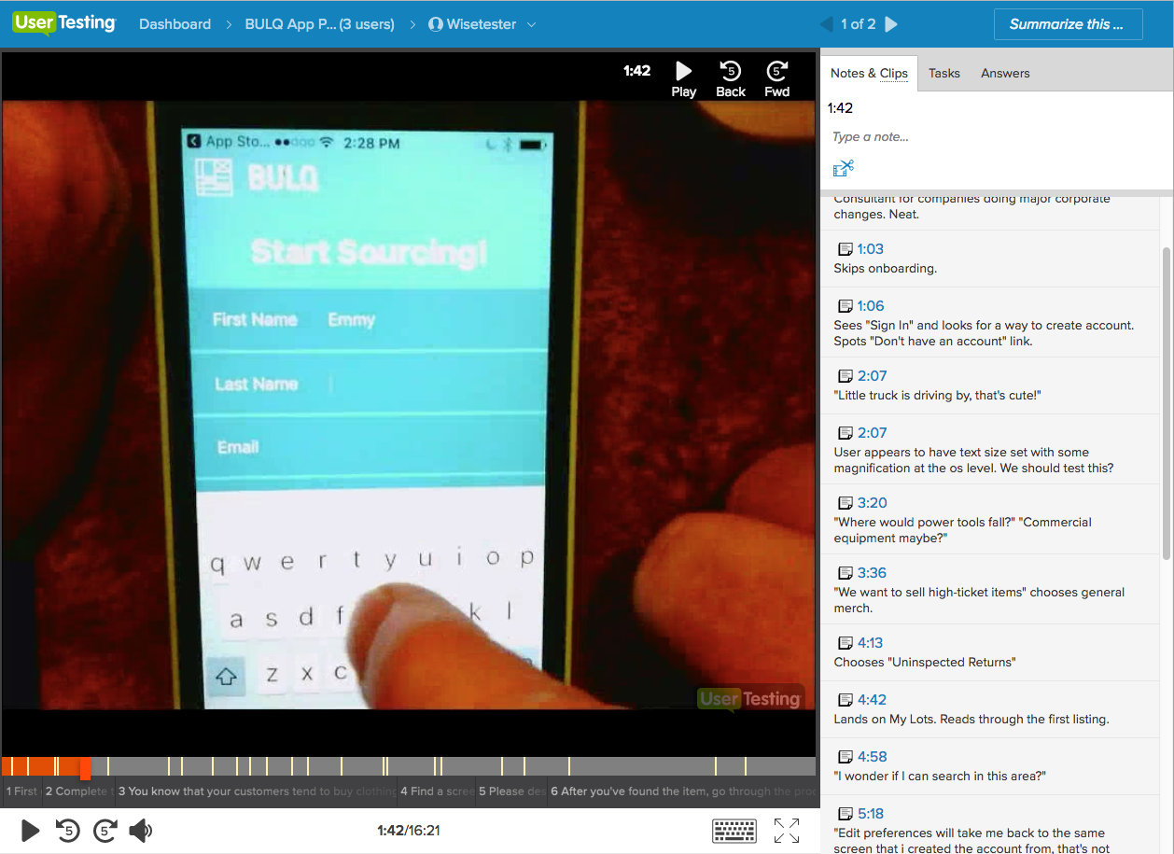Expand the Wisetester user dropdown
Viewport: 1174px width, 854px height.
482,24
